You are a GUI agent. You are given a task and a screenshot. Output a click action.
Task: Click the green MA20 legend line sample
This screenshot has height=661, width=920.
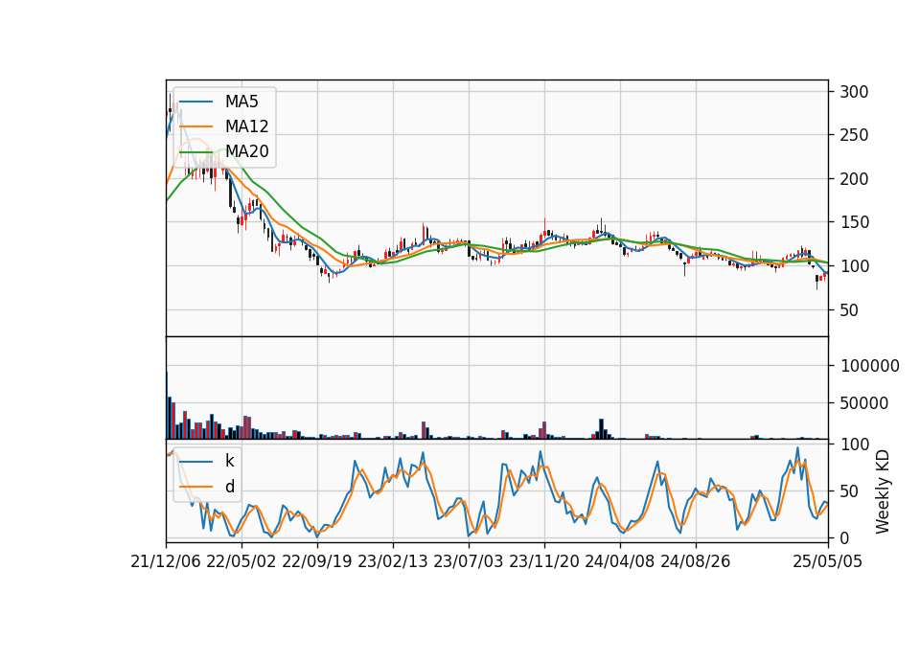[x=195, y=152]
